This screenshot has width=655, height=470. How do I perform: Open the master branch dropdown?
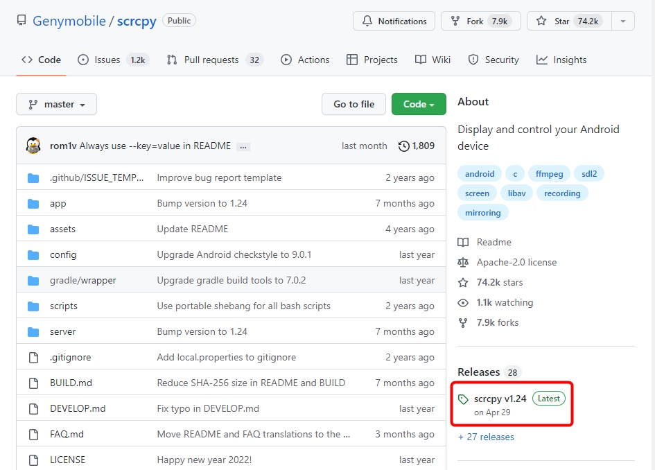click(56, 104)
